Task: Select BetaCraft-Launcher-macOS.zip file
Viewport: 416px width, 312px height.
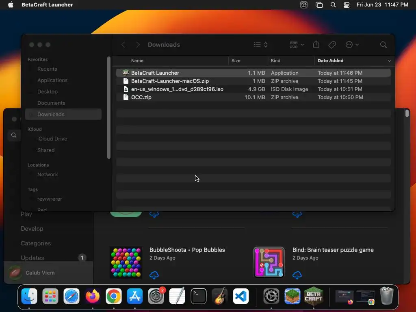Action: click(253, 81)
